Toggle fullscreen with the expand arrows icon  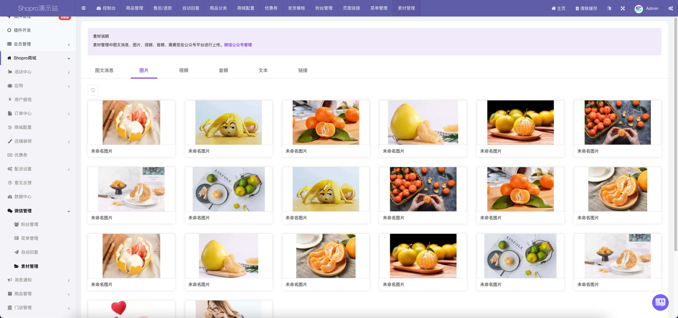click(623, 8)
